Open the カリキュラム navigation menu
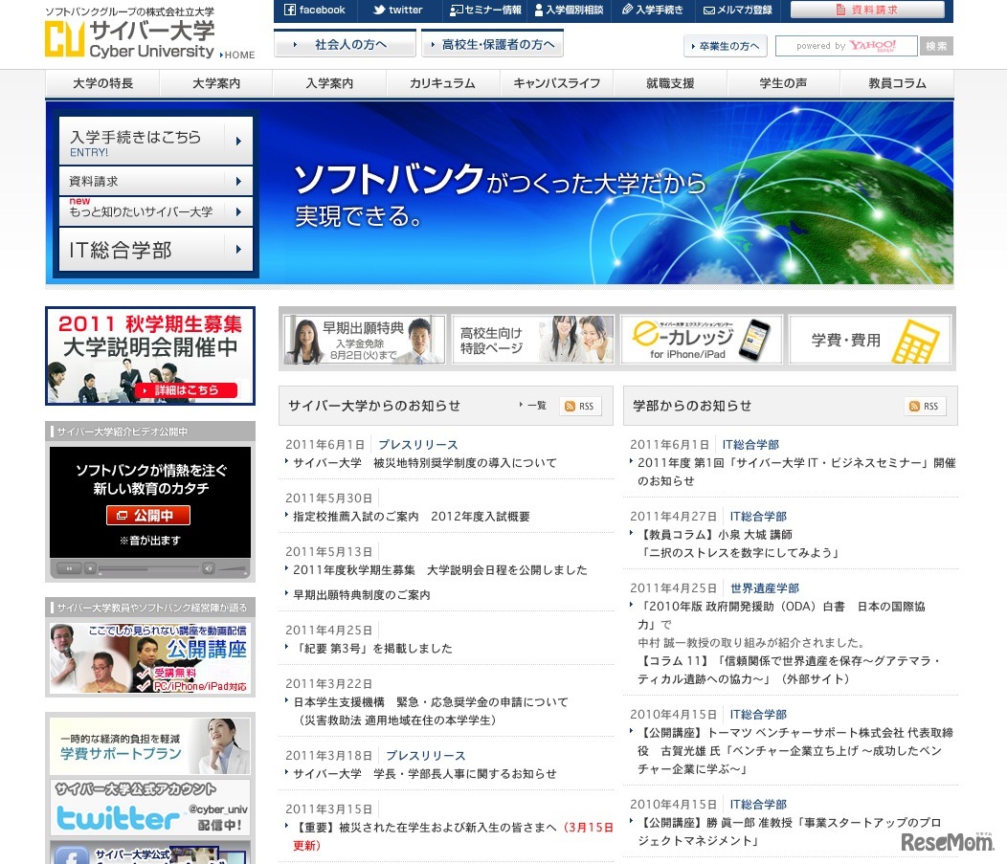The image size is (1007, 864). [444, 83]
